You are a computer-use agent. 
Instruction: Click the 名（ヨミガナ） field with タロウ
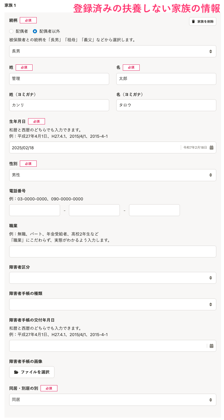(166, 105)
